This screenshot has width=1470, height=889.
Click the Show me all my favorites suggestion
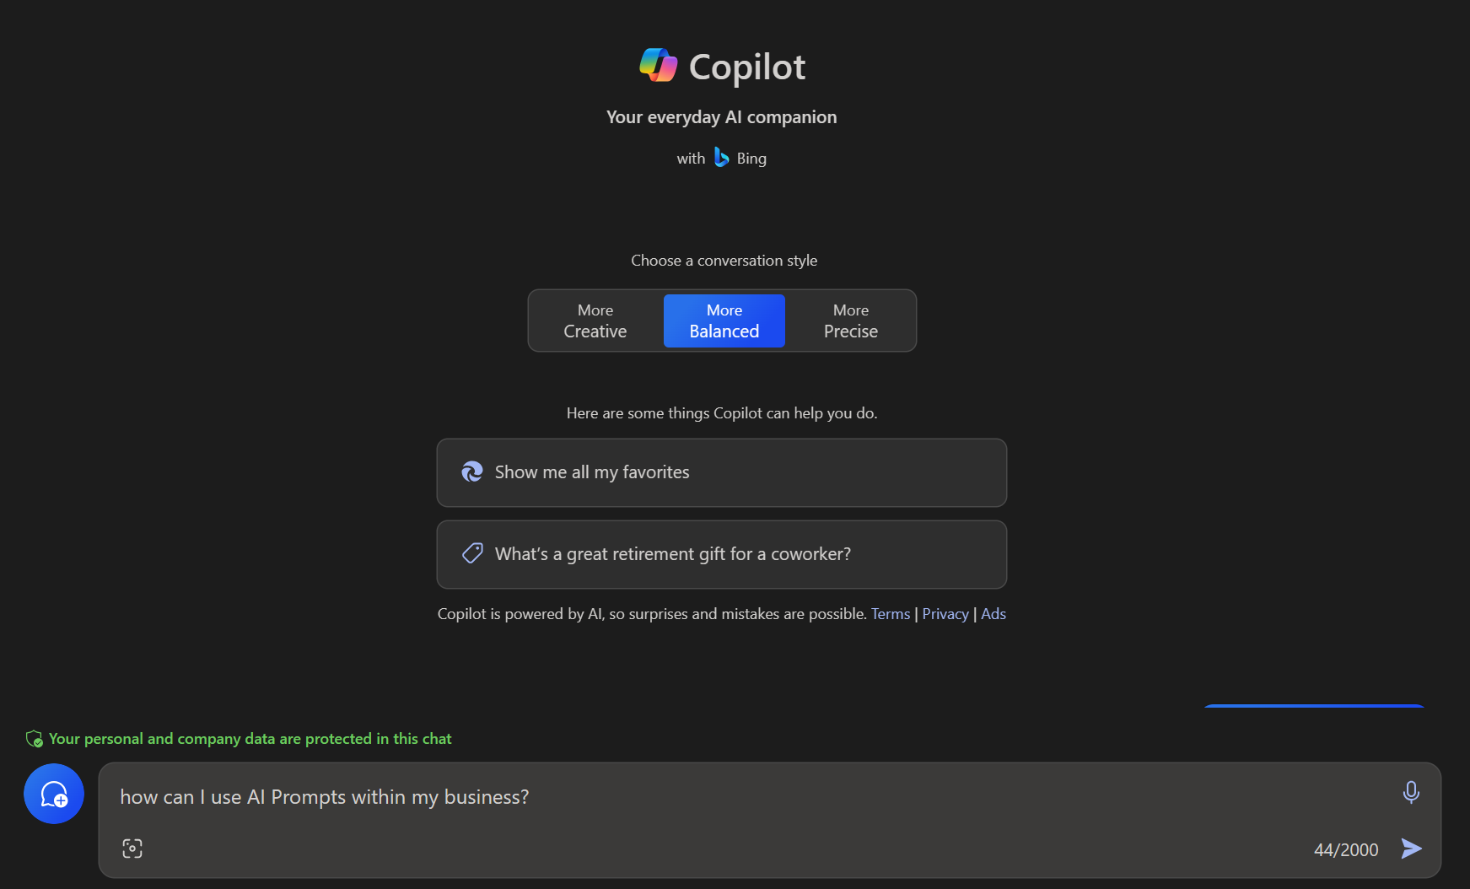coord(721,472)
